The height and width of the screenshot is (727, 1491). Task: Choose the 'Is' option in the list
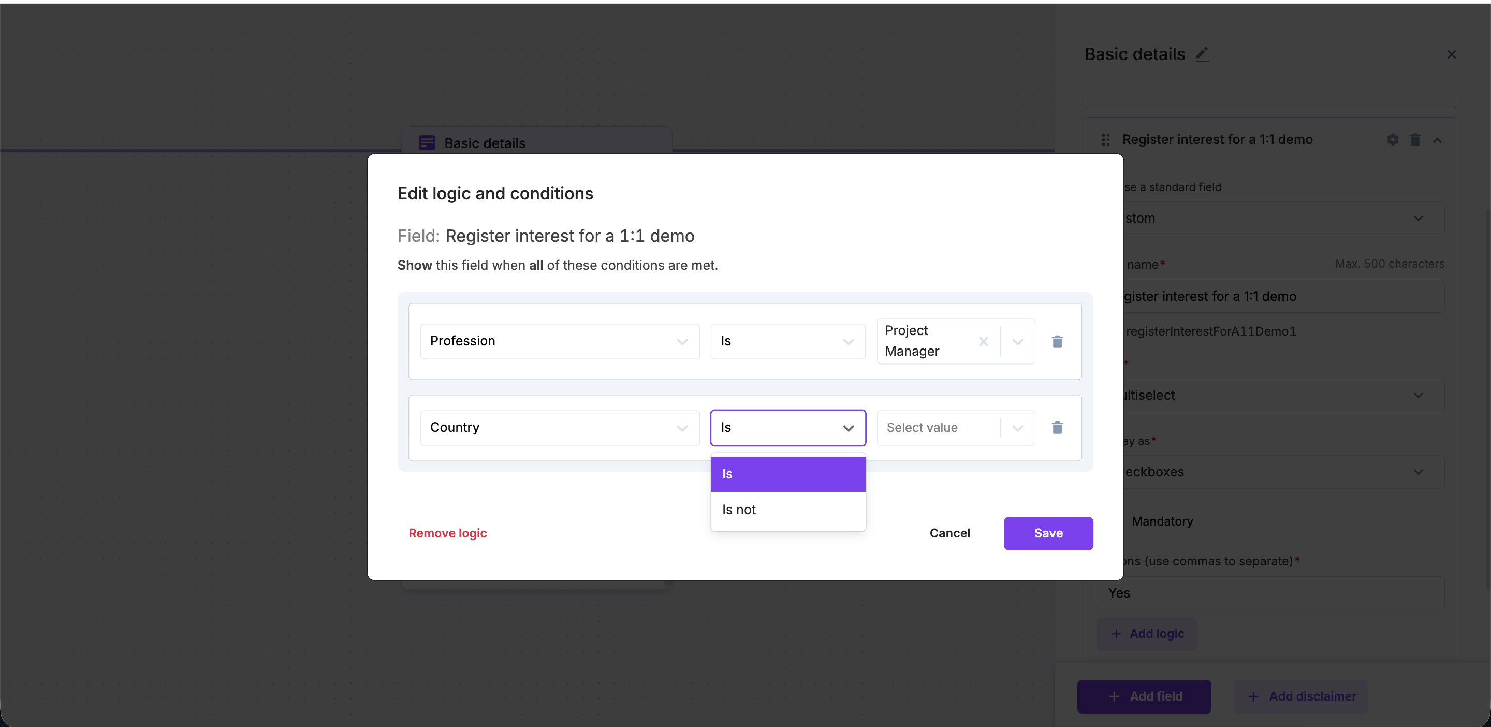(x=787, y=474)
